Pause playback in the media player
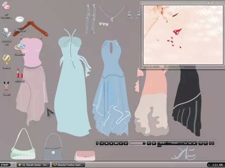 click(116, 143)
